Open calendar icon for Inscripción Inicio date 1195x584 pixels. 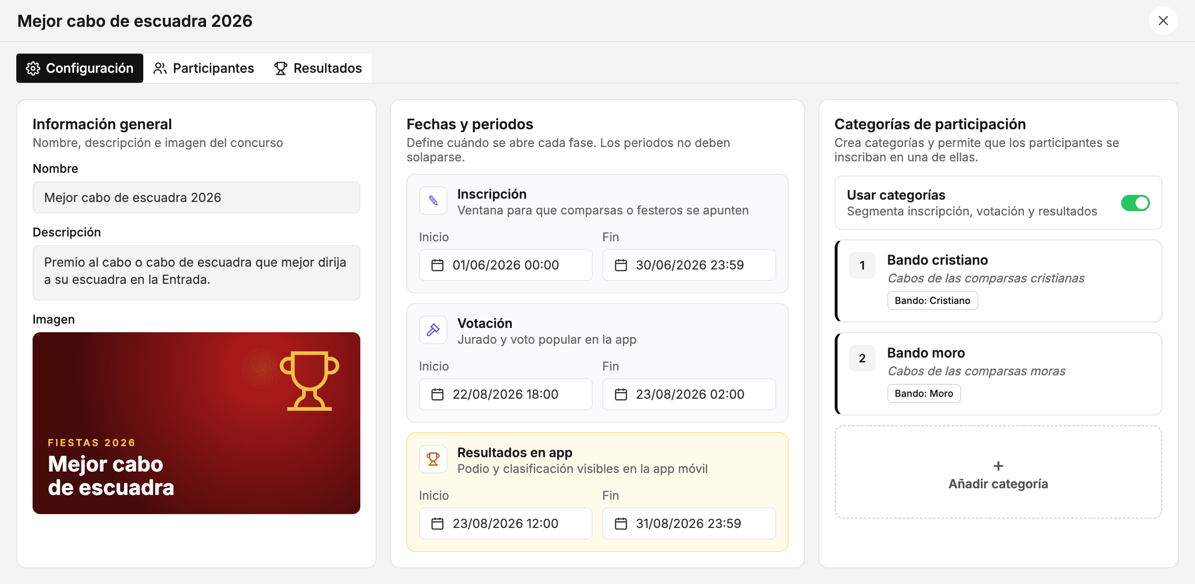pyautogui.click(x=437, y=265)
